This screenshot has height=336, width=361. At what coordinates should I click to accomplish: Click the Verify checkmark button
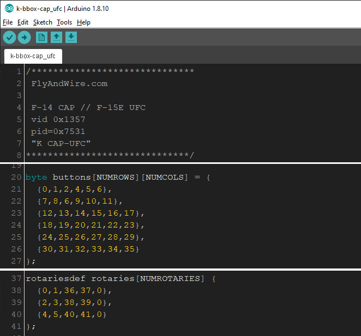[9, 38]
